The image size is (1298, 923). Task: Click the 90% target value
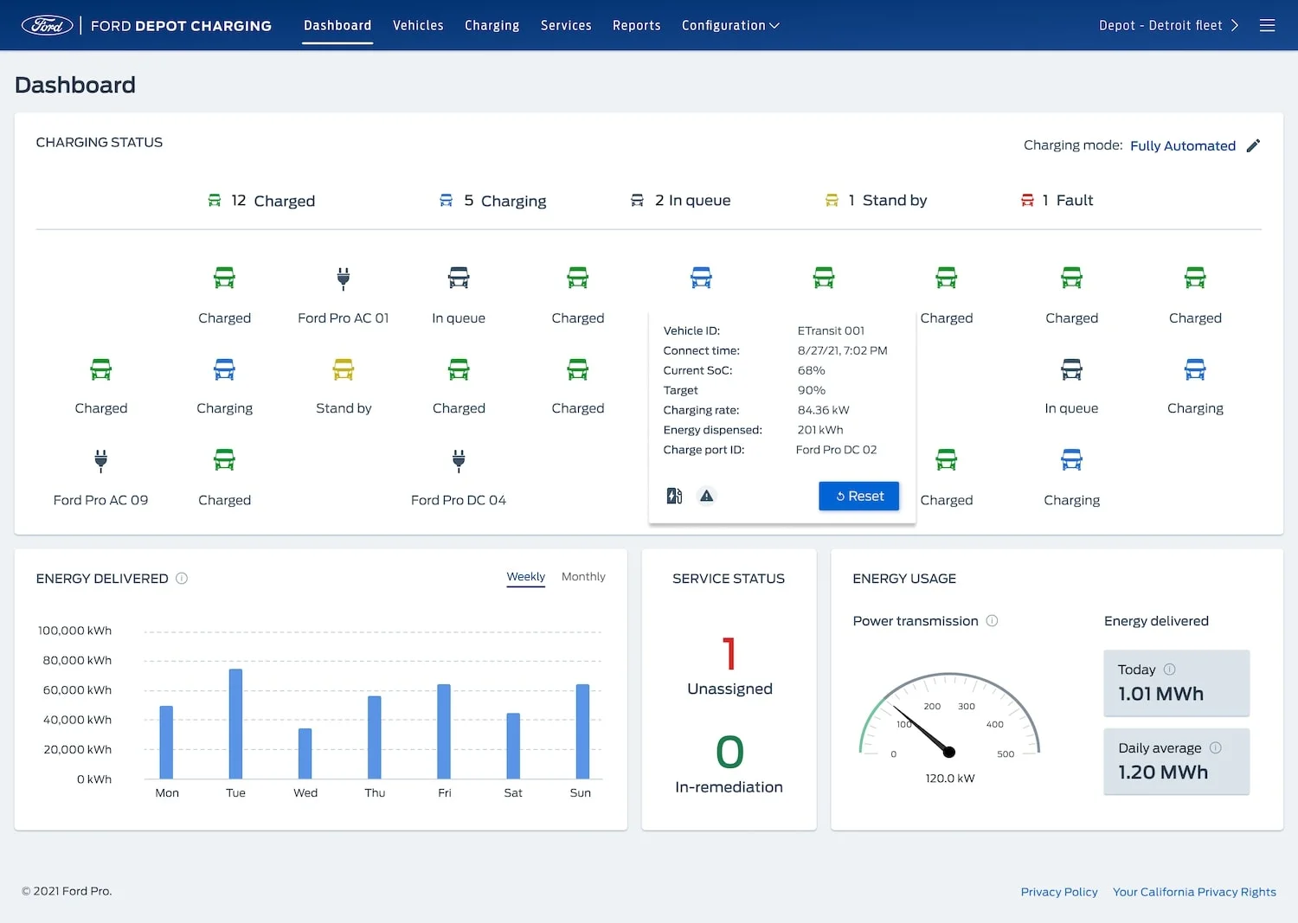(811, 390)
